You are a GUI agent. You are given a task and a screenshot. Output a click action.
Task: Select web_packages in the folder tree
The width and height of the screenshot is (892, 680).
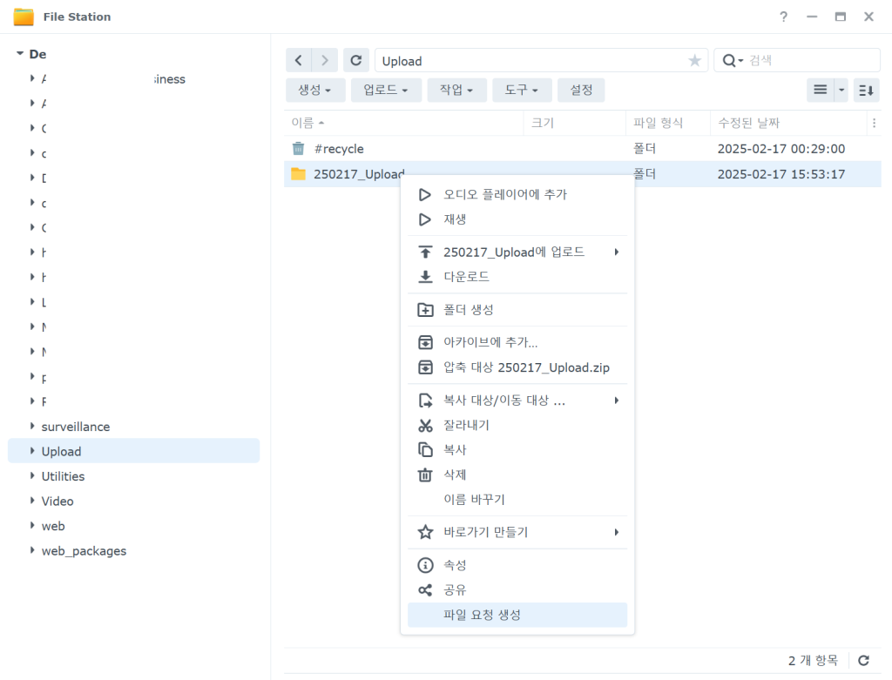[84, 551]
